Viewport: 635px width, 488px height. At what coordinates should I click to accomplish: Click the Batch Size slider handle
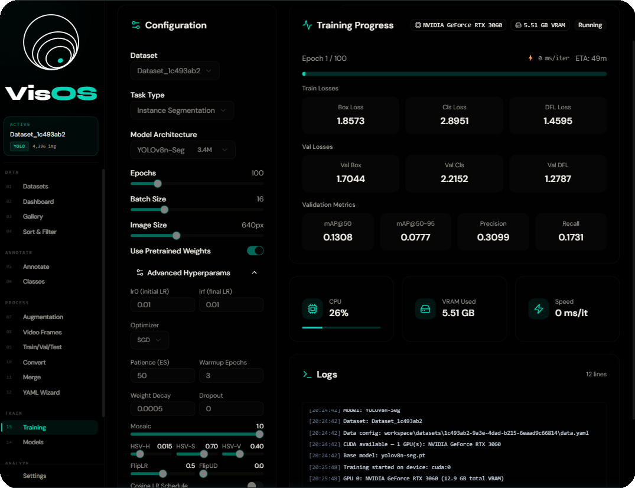164,210
